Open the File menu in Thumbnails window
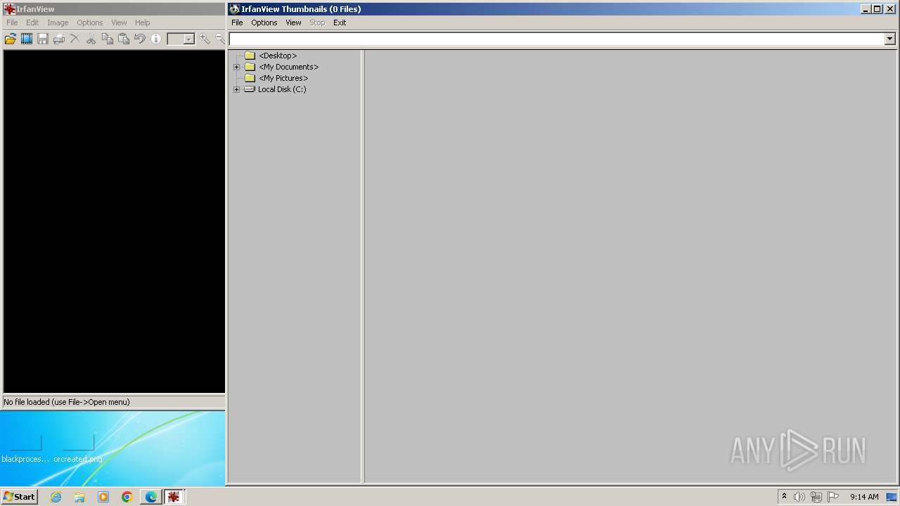The image size is (900, 506). click(237, 22)
